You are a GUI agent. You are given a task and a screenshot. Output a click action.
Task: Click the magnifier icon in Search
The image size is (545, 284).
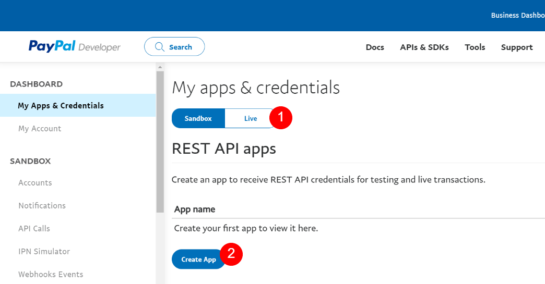pyautogui.click(x=160, y=47)
